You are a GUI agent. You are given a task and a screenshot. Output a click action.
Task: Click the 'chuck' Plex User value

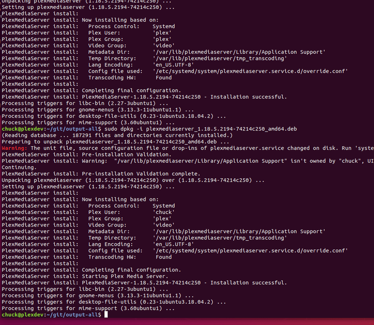coord(164,212)
